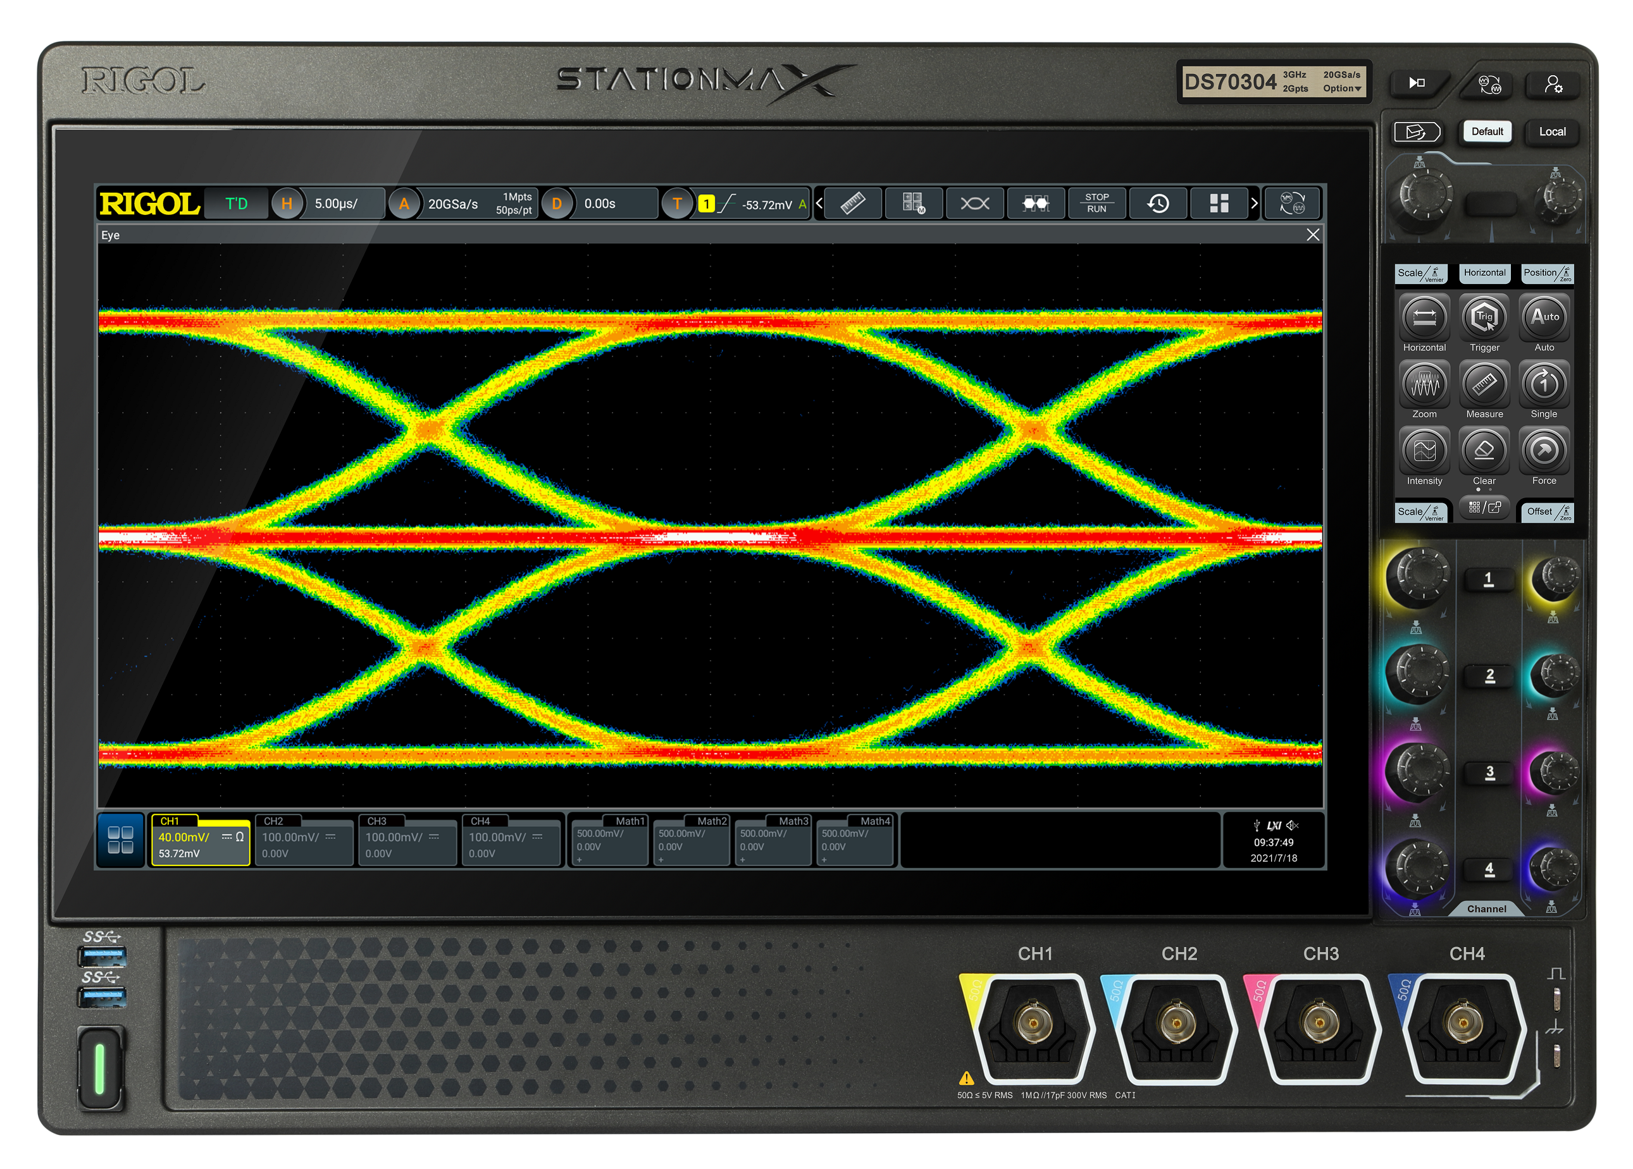Viewport: 1633px width, 1169px height.
Task: Open the Math1 label
Action: click(x=610, y=840)
